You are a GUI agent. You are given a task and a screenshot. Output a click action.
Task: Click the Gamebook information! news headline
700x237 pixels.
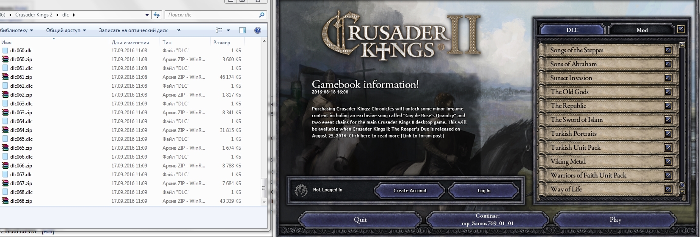pyautogui.click(x=365, y=84)
